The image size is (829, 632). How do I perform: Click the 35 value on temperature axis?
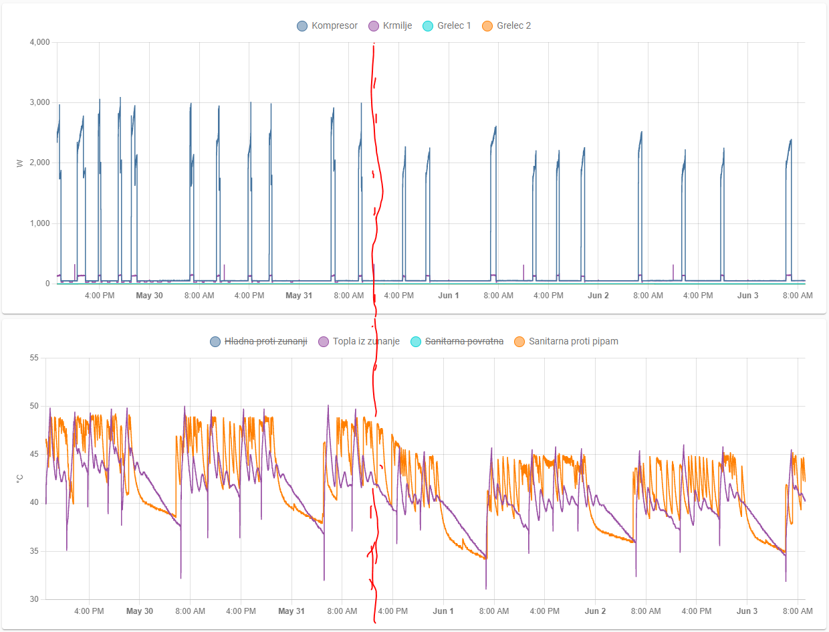click(x=35, y=551)
